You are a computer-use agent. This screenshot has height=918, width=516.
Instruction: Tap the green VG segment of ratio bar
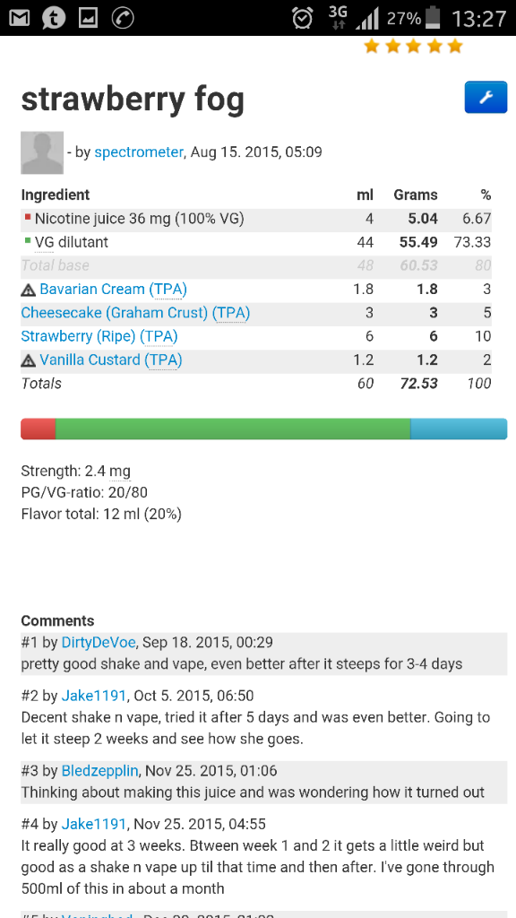[233, 429]
